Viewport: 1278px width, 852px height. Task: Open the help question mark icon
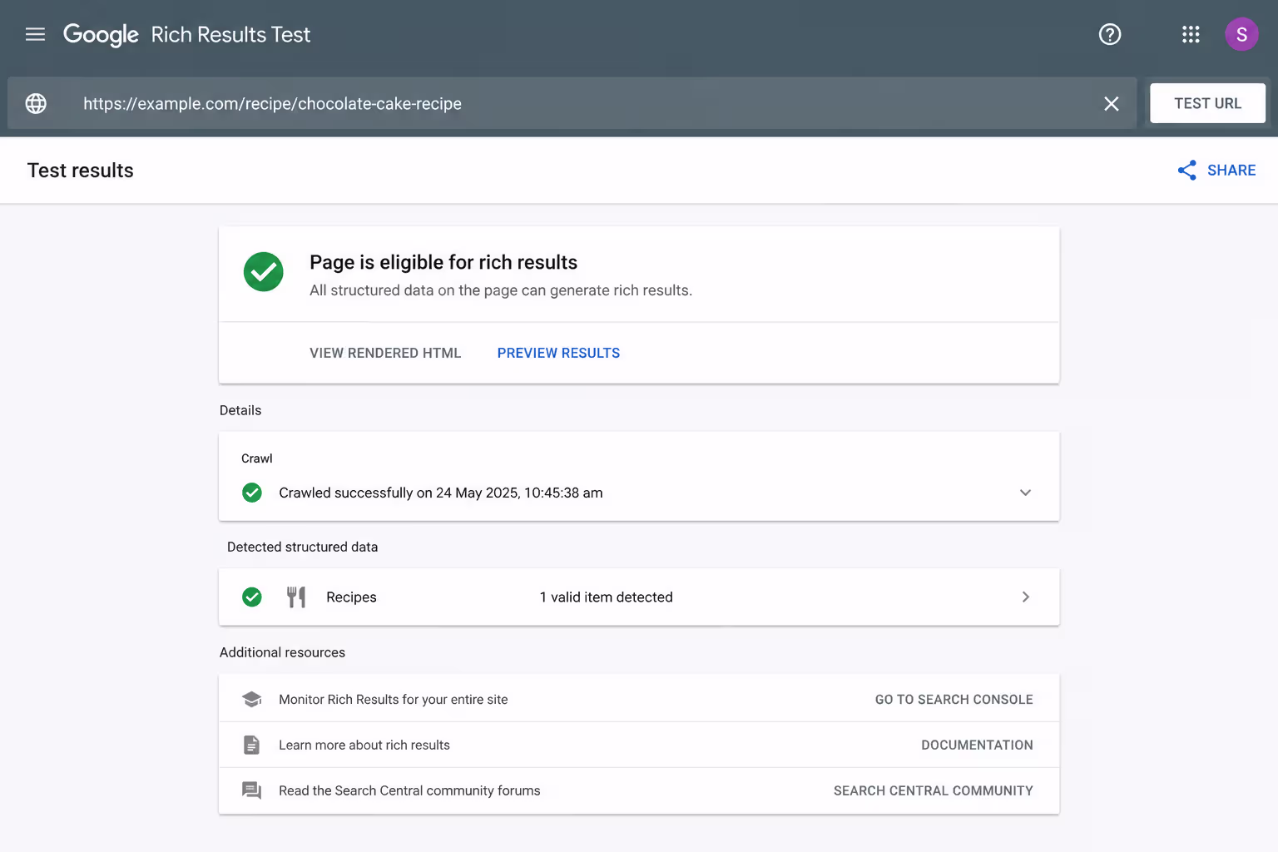click(x=1110, y=34)
